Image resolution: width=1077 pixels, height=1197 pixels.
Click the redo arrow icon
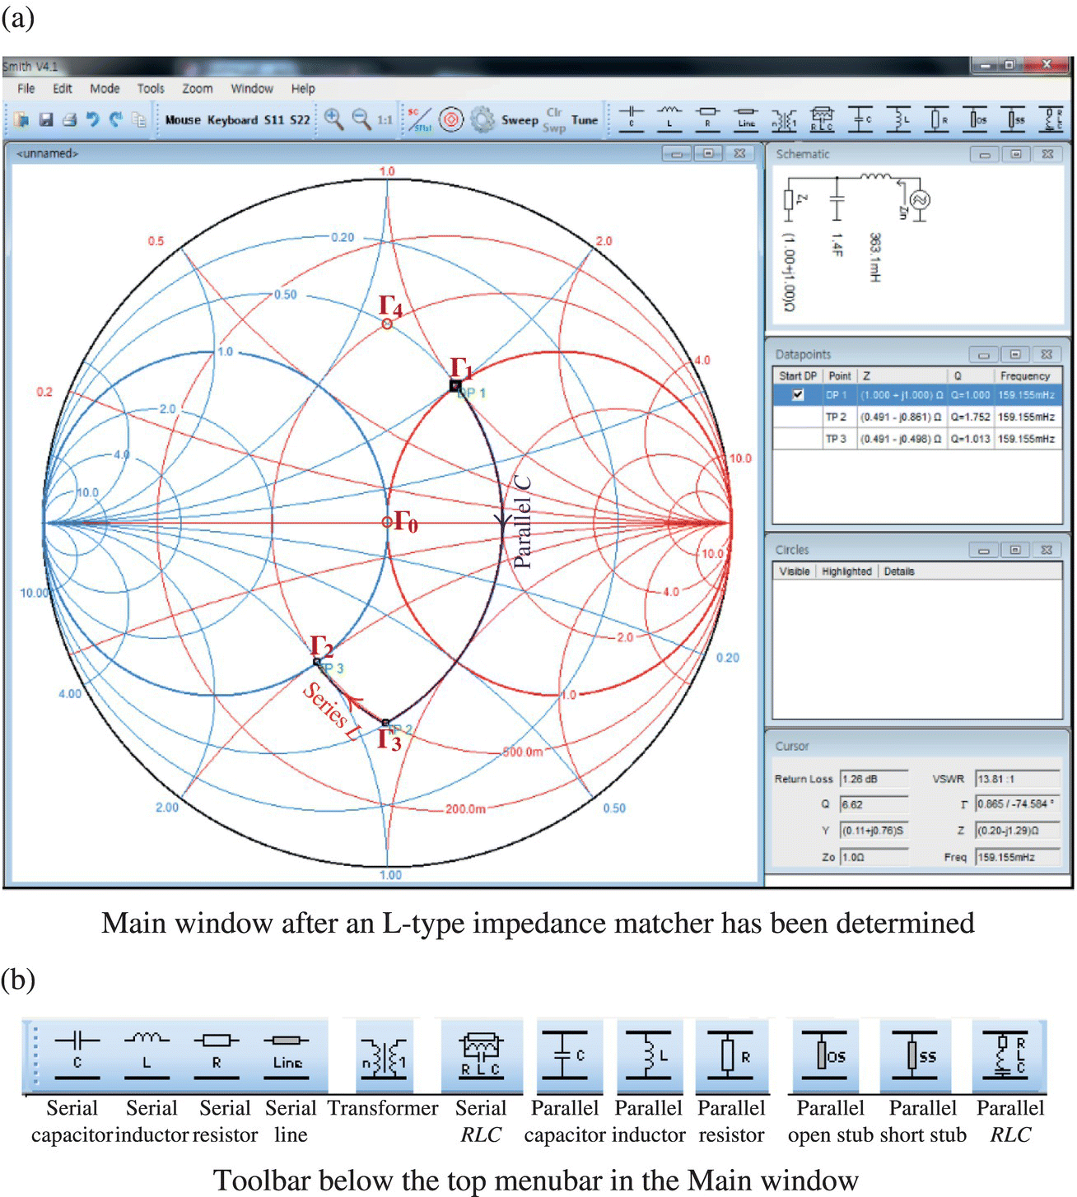115,120
